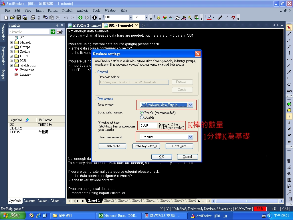
Task: Open the Data source dropdown
Action: pyautogui.click(x=190, y=105)
